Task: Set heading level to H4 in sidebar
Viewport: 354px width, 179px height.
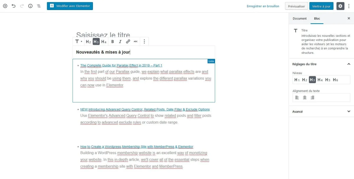Action: point(320,80)
